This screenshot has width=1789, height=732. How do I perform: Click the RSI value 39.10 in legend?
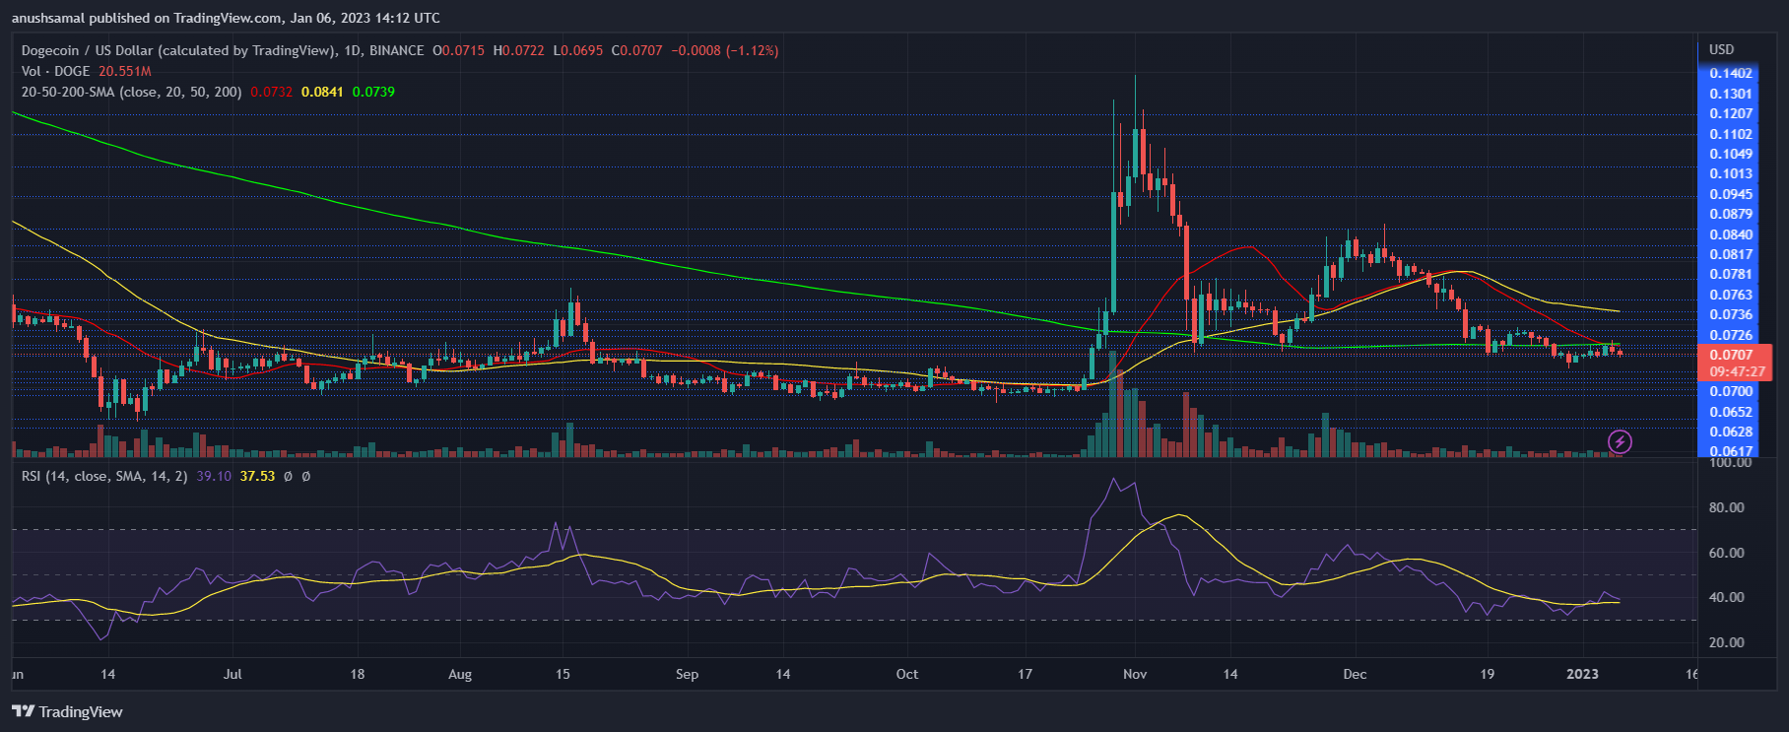point(214,476)
